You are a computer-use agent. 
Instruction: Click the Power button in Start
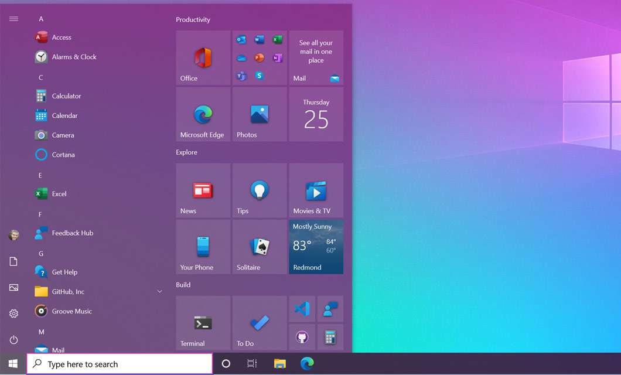[13, 340]
